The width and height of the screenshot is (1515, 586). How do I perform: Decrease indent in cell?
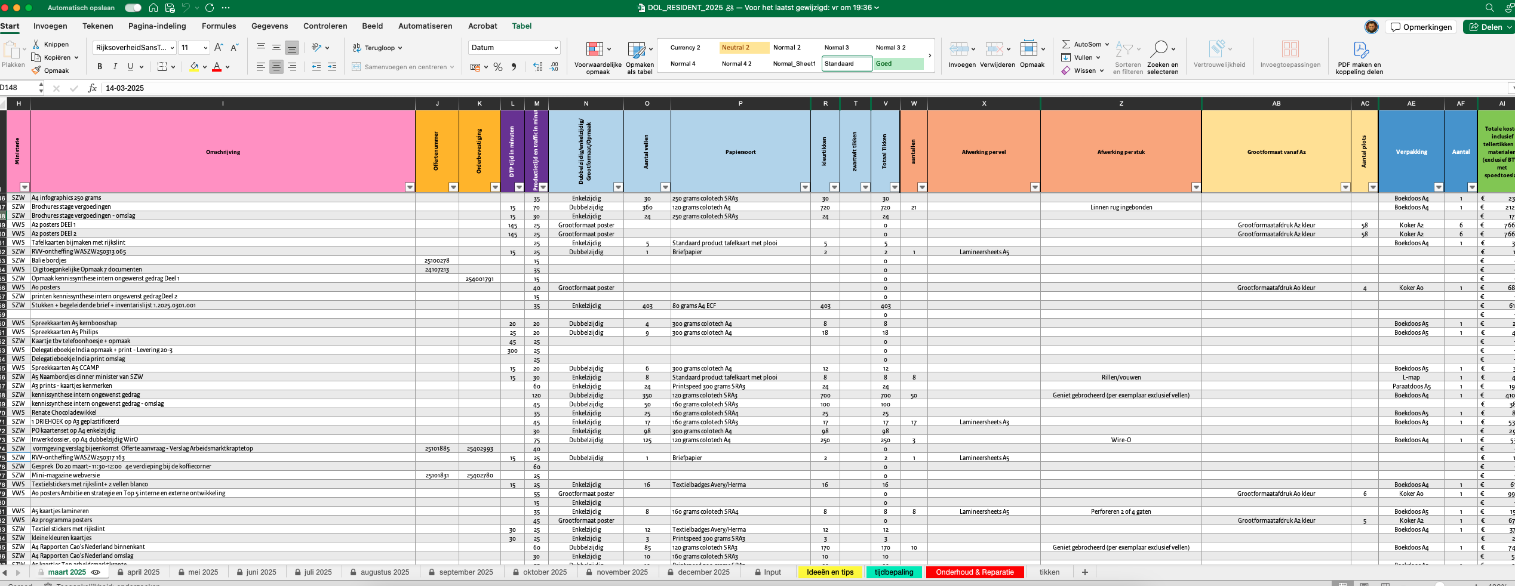316,67
